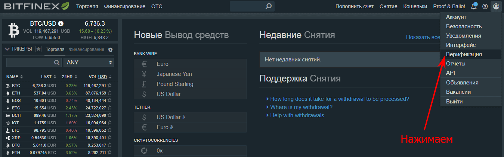Screen dimensions: 504x157
Task: Click Показать все link
Action: point(423,37)
